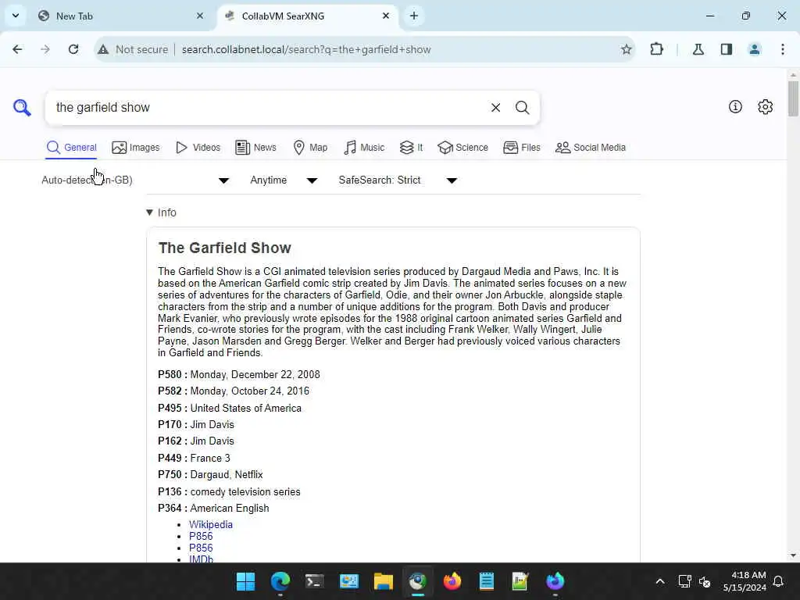Screen dimensions: 800x600
Task: Open the Windows Start menu
Action: (x=245, y=581)
